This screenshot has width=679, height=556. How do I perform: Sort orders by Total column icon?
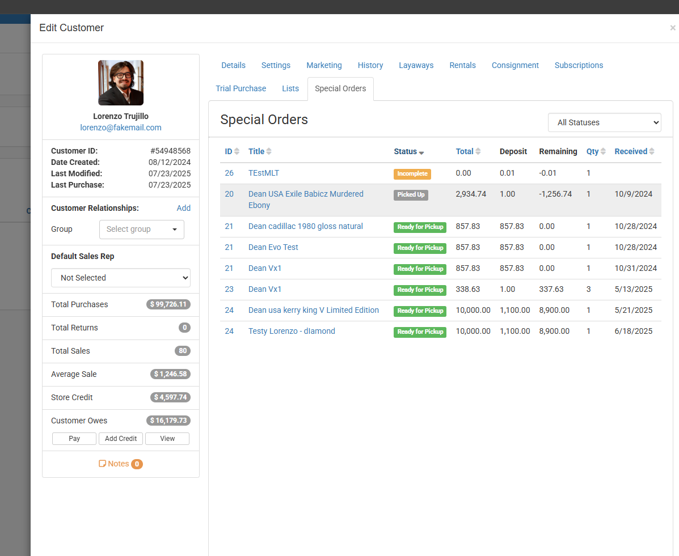pos(478,151)
